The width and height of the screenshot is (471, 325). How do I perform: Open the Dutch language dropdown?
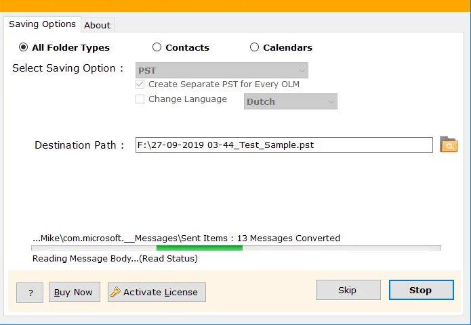point(291,101)
